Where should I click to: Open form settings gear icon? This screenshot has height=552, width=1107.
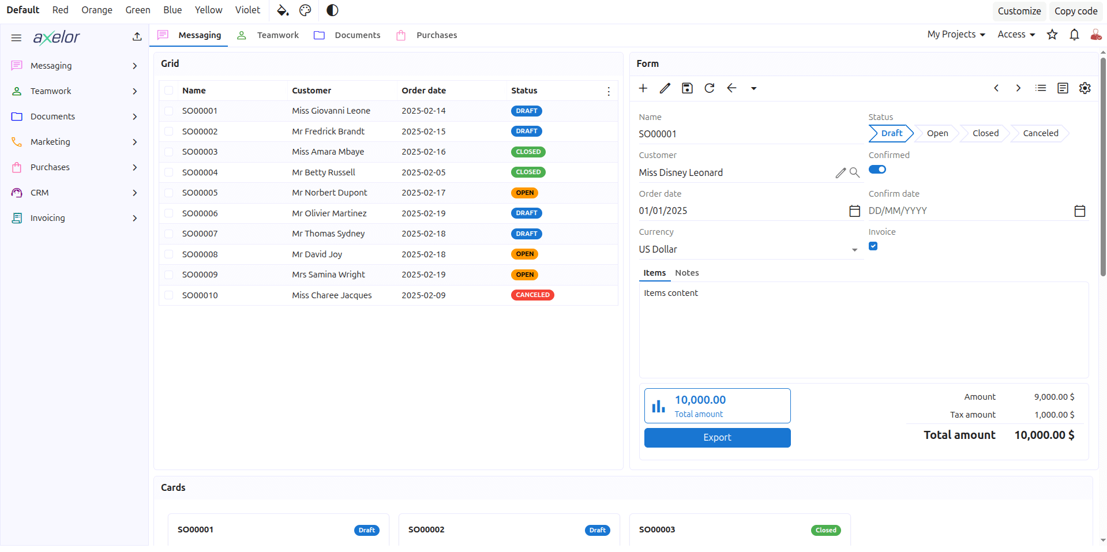coord(1085,88)
